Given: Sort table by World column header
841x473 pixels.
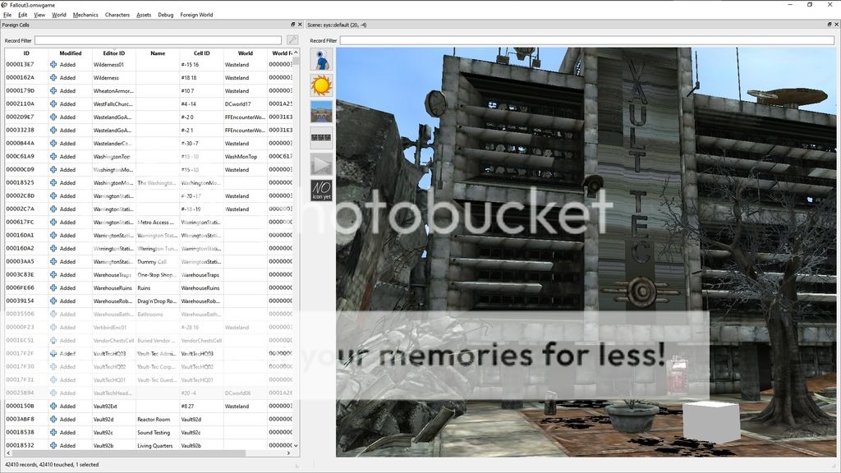Looking at the screenshot, I should coord(245,53).
